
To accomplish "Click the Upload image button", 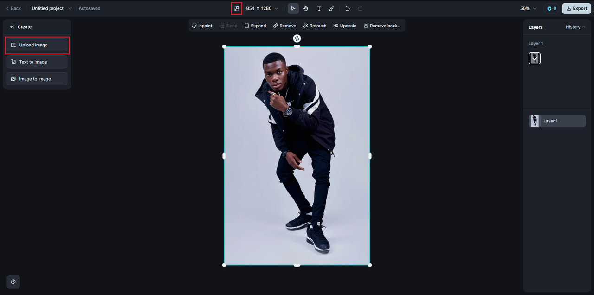I will 37,45.
